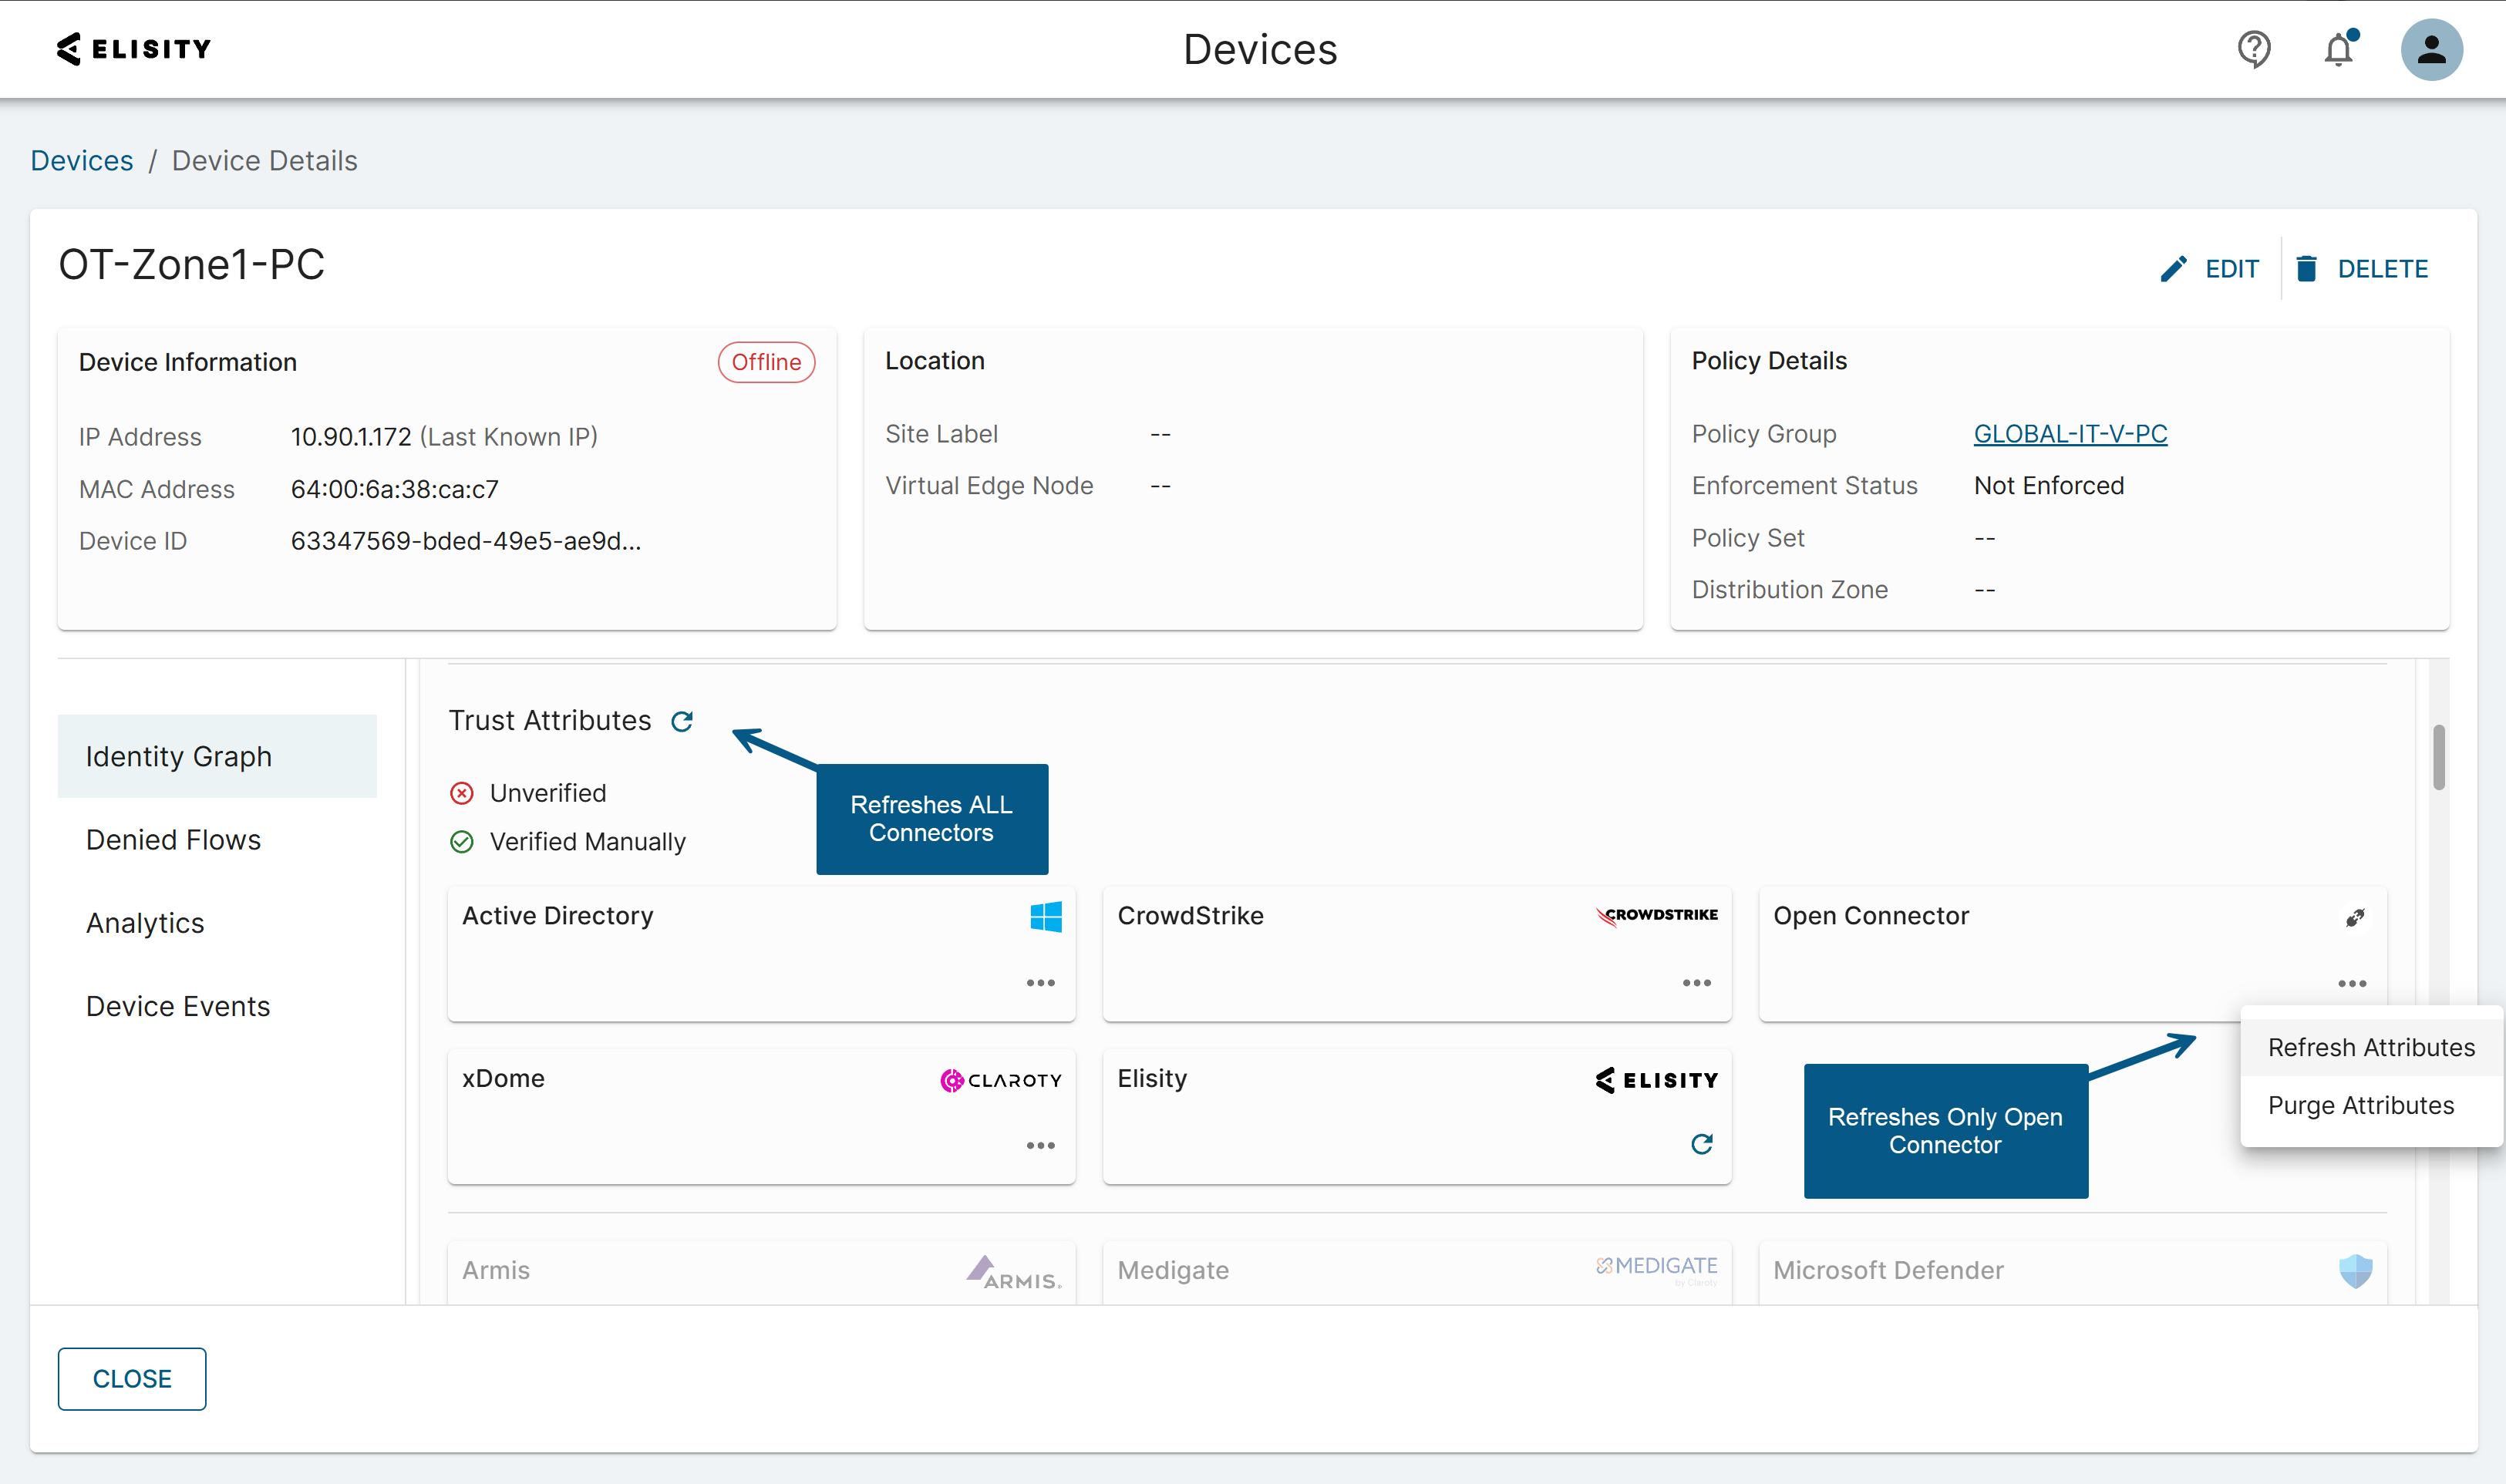Open the help question mark icon
This screenshot has height=1484, width=2506.
pos(2254,49)
